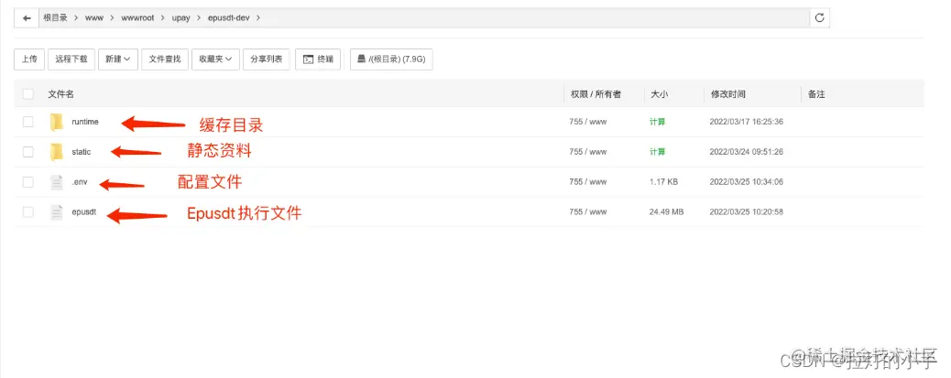Sort by 修改时间 column header
The height and width of the screenshot is (378, 951).
pyautogui.click(x=727, y=94)
